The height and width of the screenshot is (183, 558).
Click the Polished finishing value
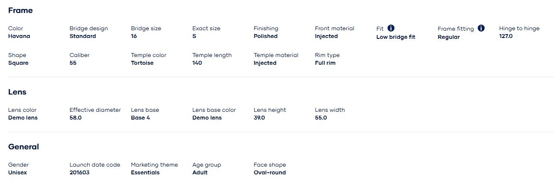click(x=265, y=36)
